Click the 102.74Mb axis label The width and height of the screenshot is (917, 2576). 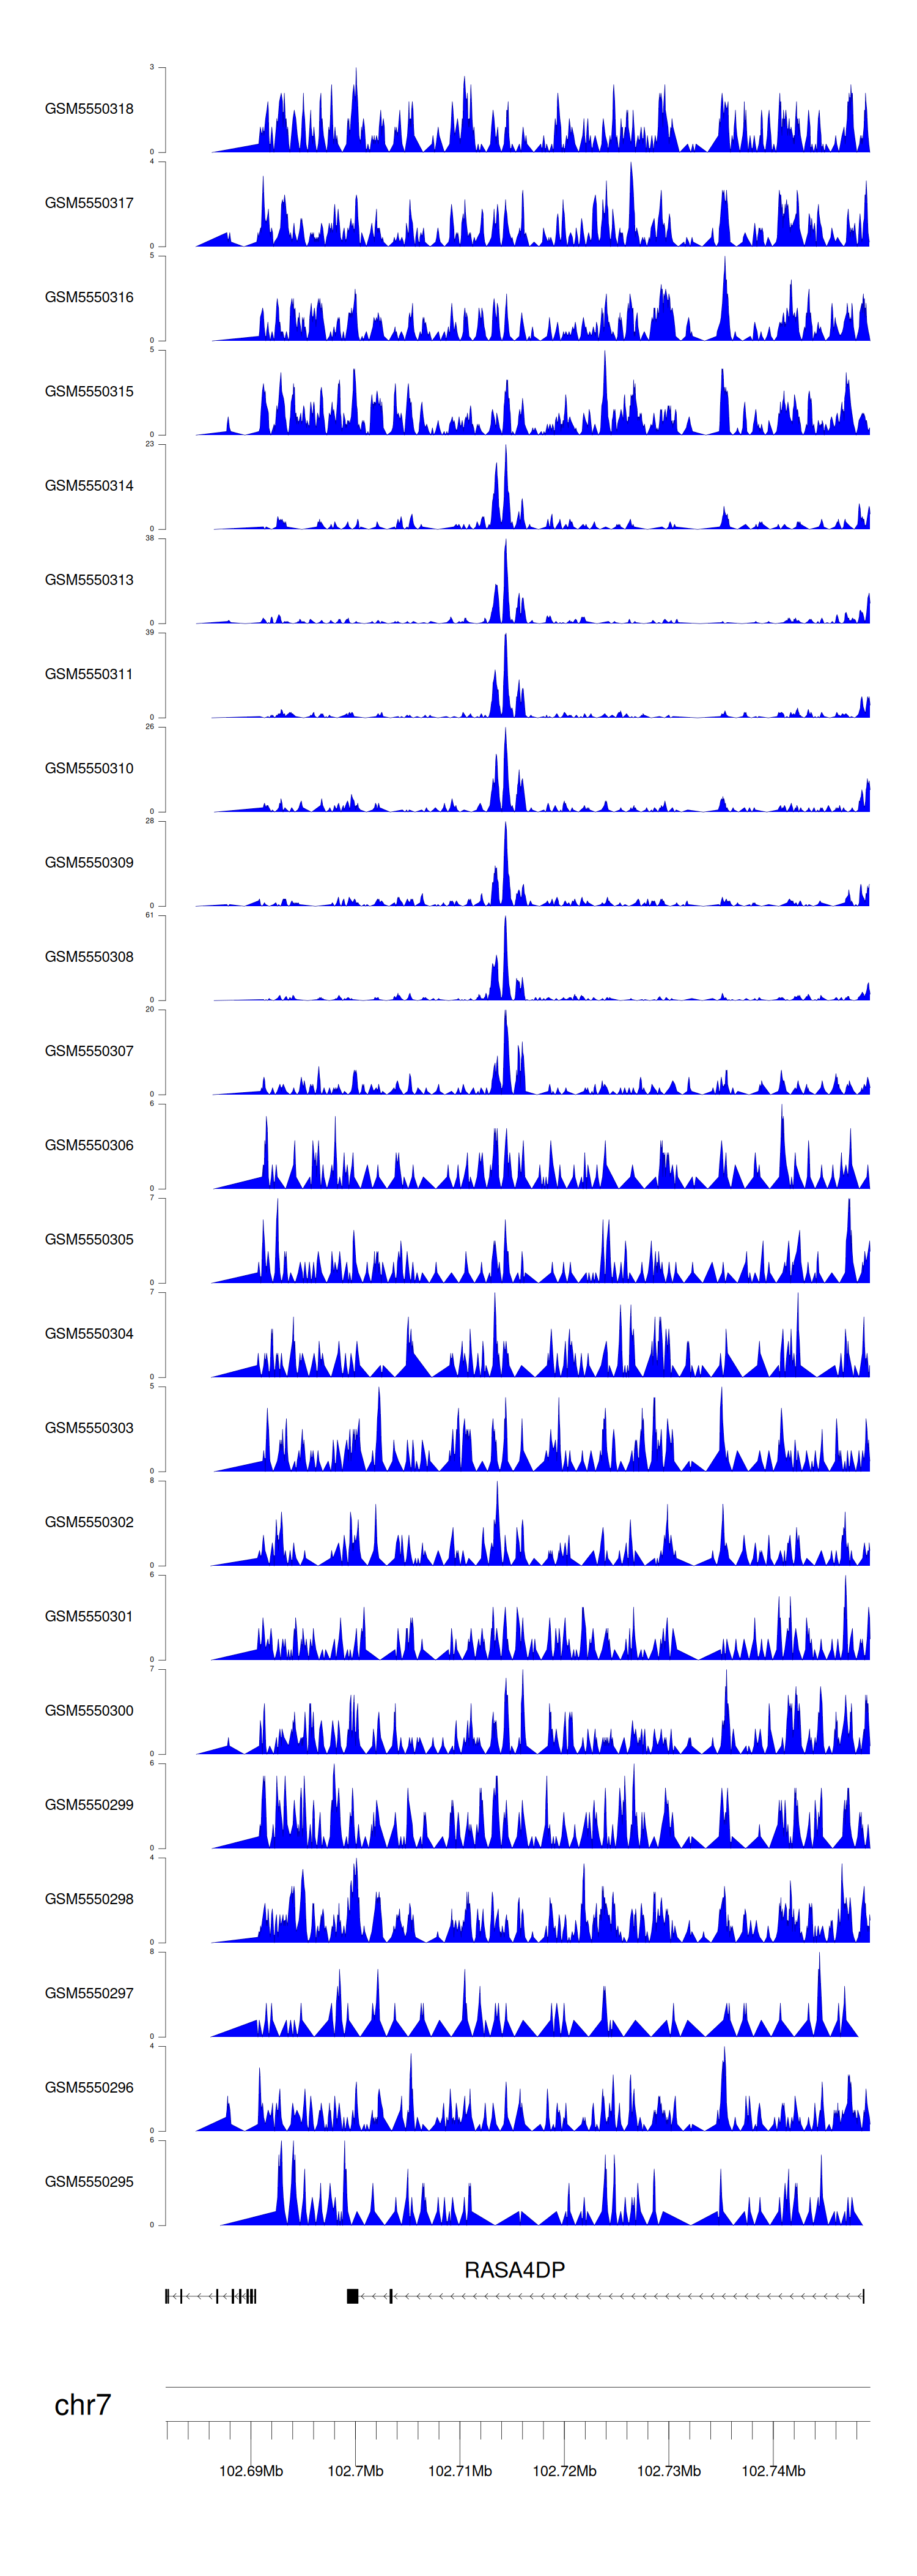pyautogui.click(x=773, y=2471)
